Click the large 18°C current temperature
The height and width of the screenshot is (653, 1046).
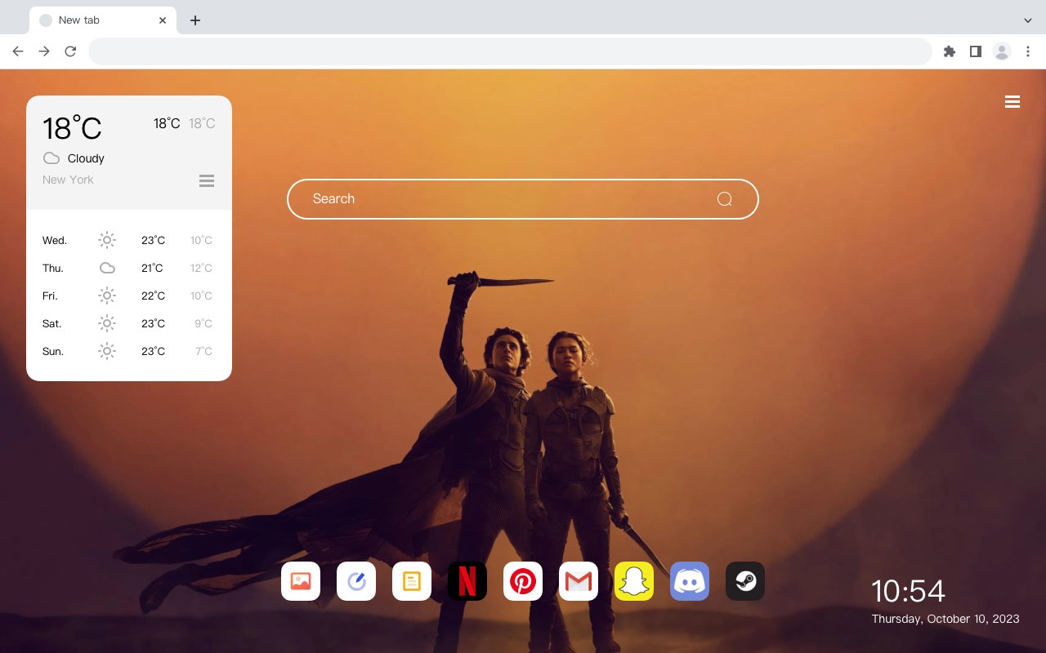72,128
